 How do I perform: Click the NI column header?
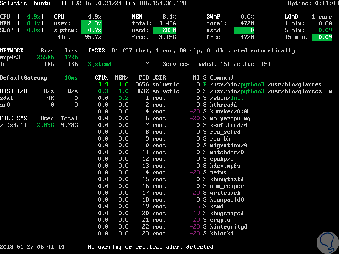click(x=196, y=78)
